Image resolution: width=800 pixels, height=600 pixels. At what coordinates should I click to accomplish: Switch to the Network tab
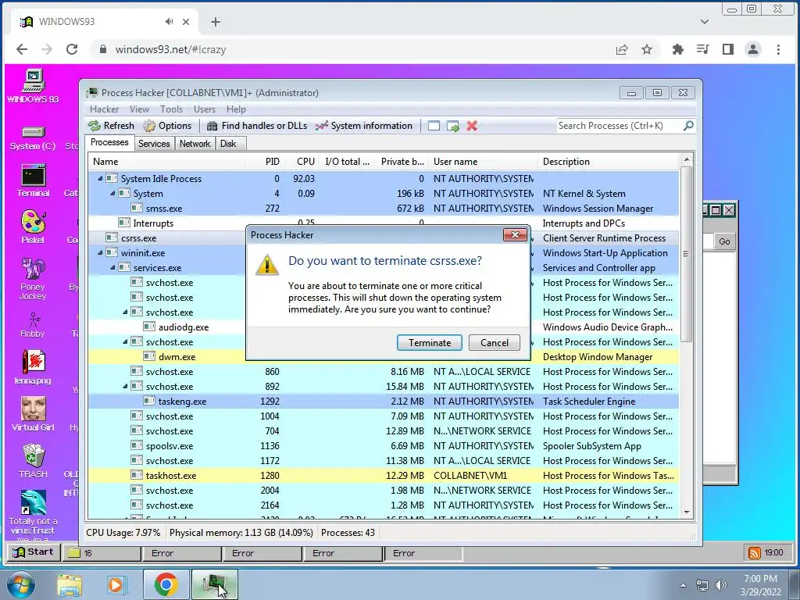point(195,144)
